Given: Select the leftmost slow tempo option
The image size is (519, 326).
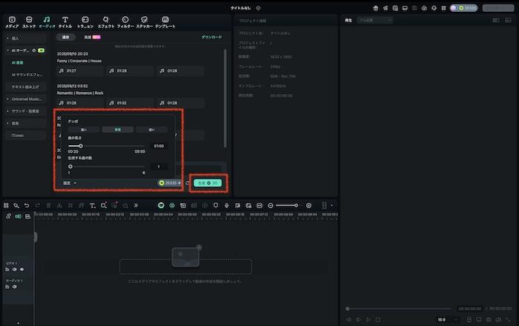Looking at the screenshot, I should coord(83,130).
